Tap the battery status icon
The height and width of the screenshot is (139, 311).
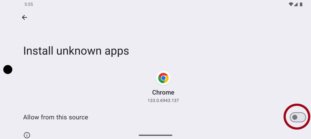point(301,4)
